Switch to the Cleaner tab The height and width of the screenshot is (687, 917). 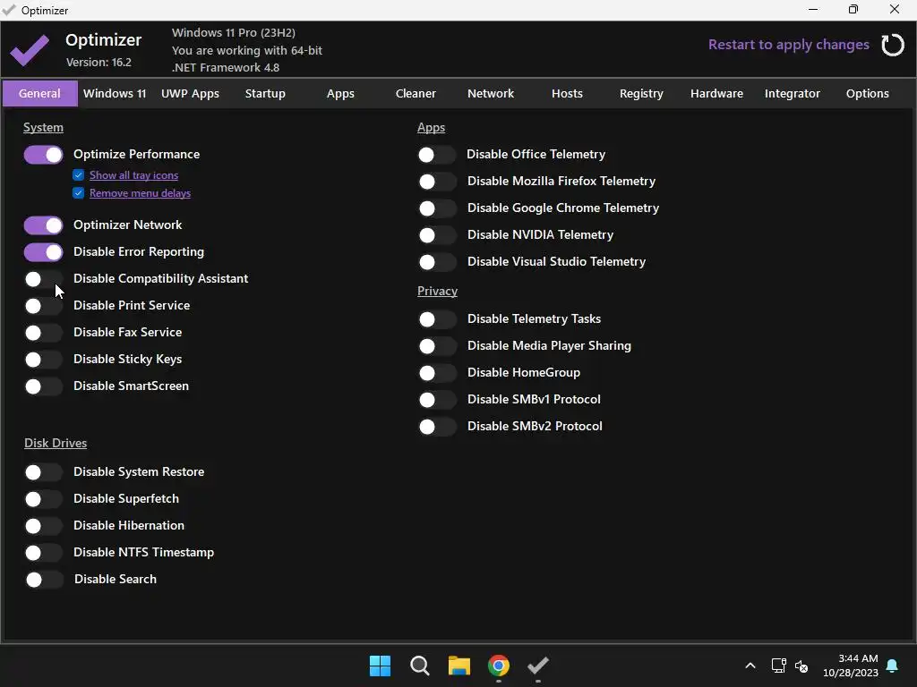coord(416,93)
